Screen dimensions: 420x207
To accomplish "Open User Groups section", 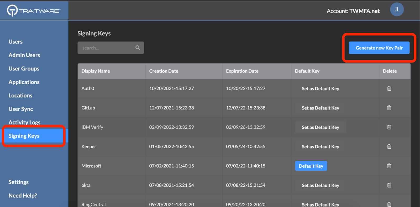I will (x=24, y=69).
